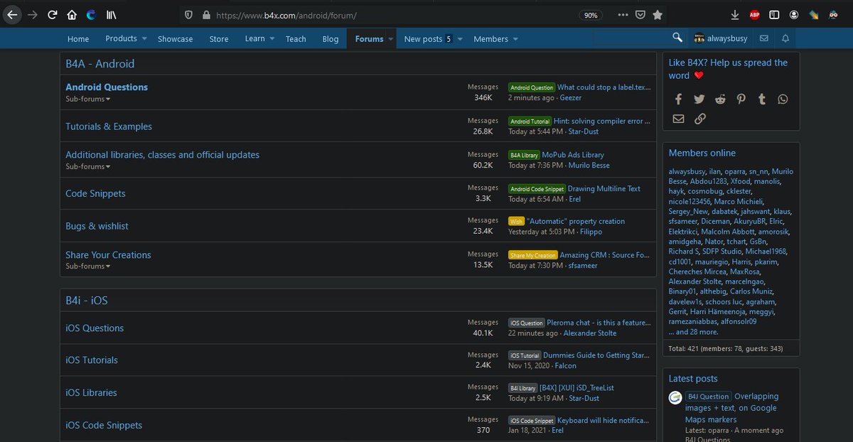Open the Code Snippets forum
The height and width of the screenshot is (442, 853).
(95, 193)
